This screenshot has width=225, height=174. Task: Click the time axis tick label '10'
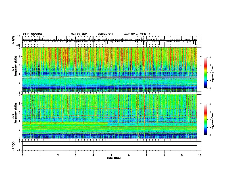point(200,155)
